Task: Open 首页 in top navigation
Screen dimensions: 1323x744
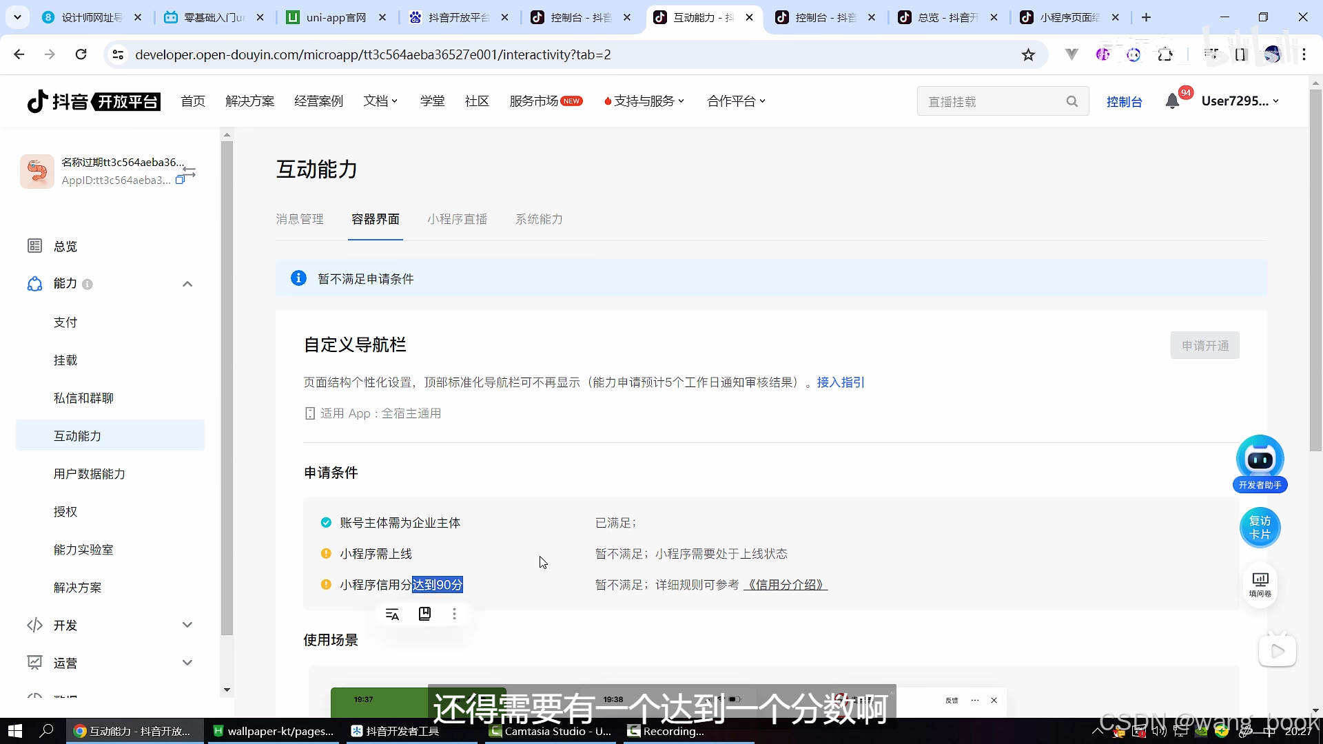Action: coord(193,101)
